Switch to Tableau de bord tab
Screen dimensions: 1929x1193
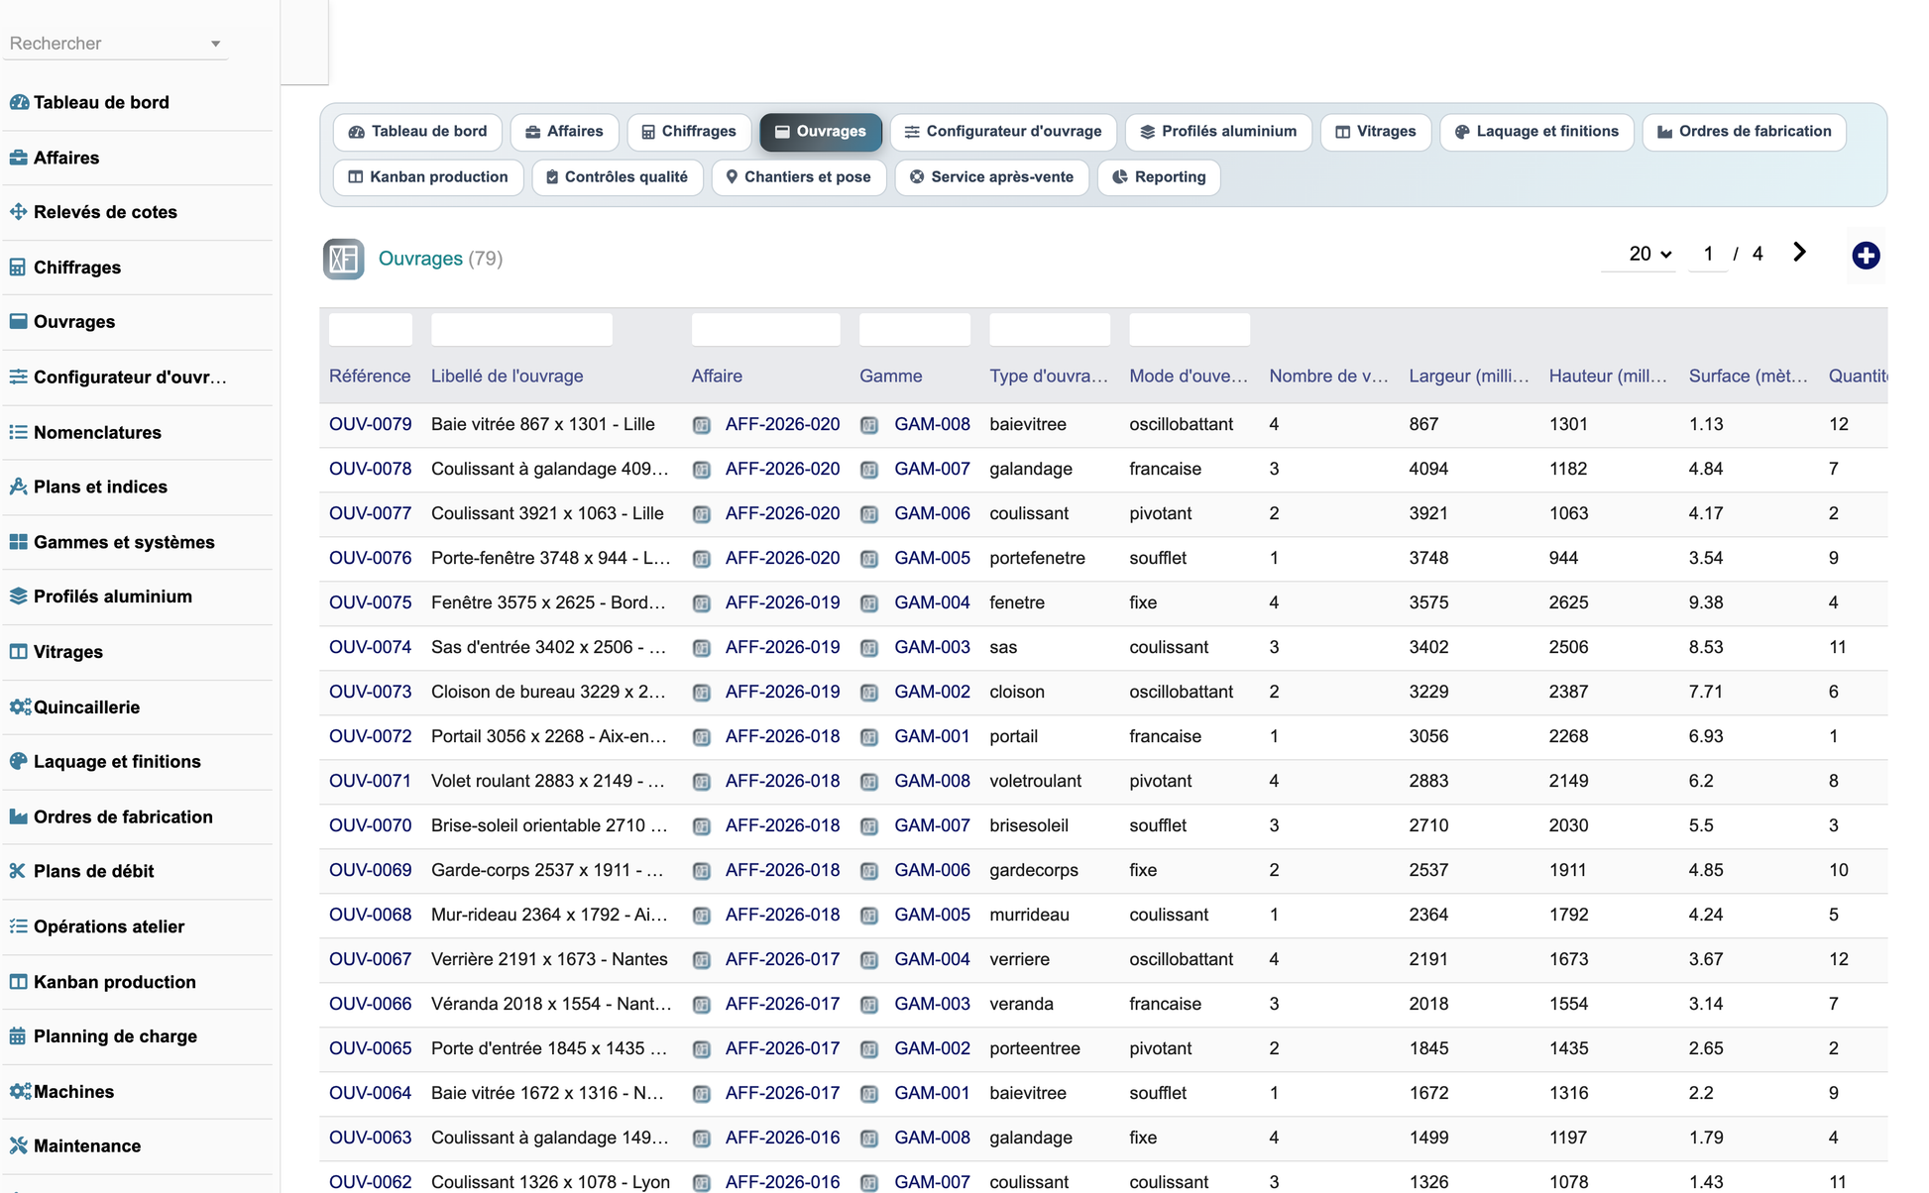tap(417, 132)
